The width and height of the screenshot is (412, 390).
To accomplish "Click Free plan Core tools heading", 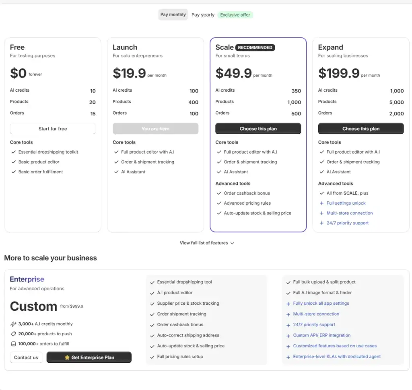I will [x=21, y=142].
